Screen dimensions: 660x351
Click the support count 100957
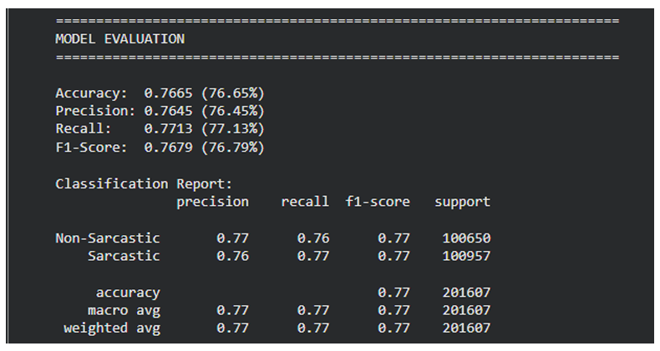[466, 256]
